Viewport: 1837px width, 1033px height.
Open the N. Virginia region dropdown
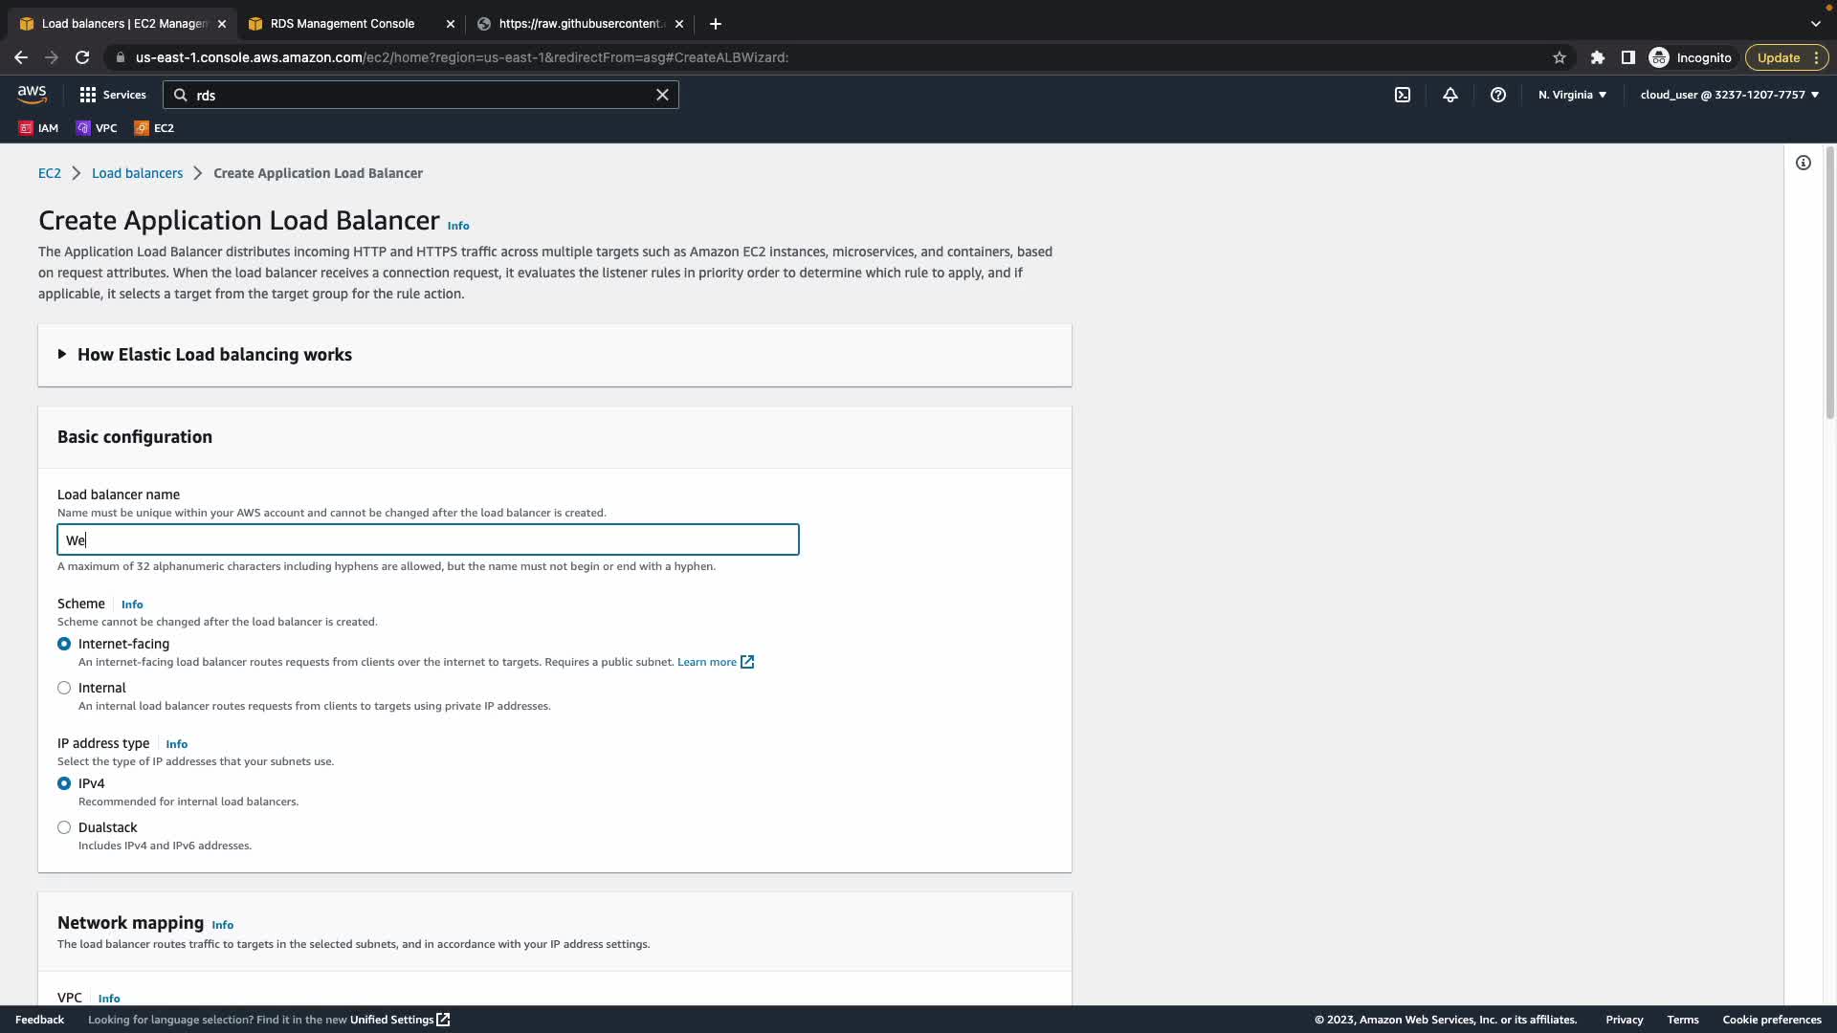pyautogui.click(x=1572, y=95)
